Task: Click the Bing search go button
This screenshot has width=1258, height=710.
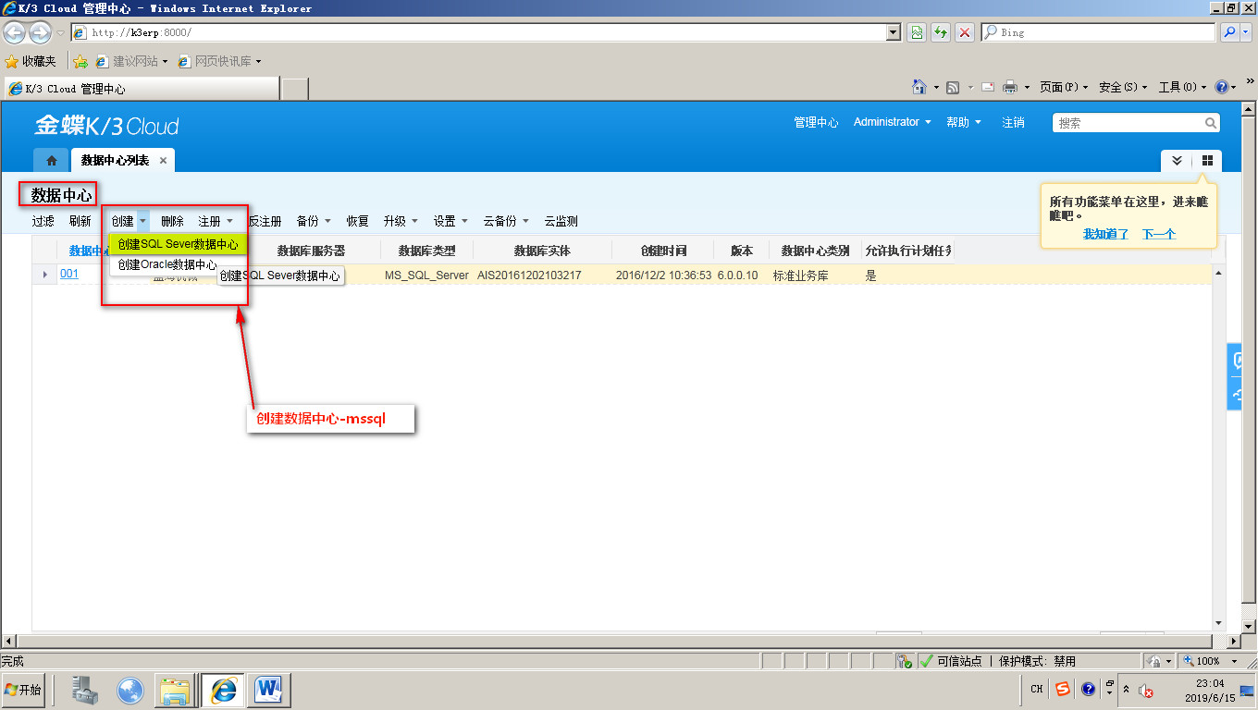Action: [1229, 32]
